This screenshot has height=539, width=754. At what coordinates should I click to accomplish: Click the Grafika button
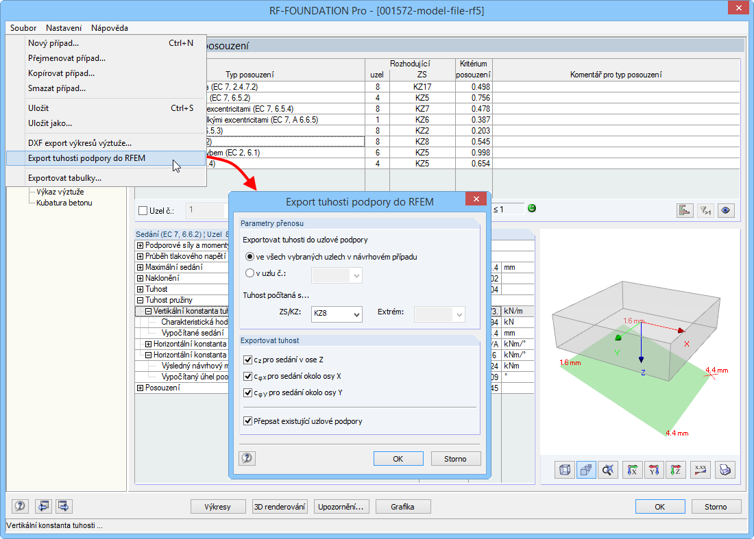click(x=403, y=506)
